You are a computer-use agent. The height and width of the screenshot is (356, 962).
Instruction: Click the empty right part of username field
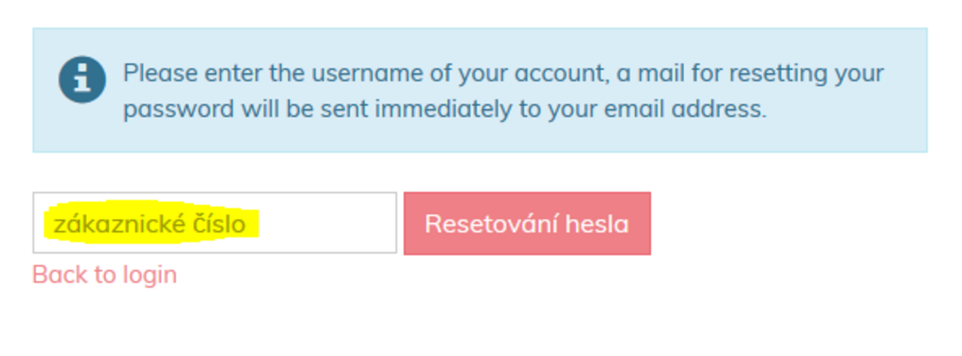pos(327,223)
